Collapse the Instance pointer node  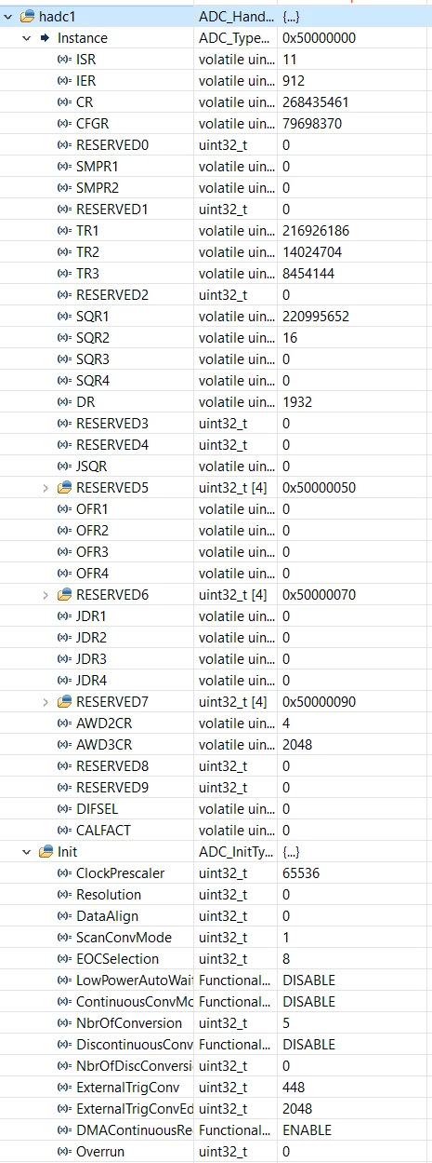tap(25, 38)
